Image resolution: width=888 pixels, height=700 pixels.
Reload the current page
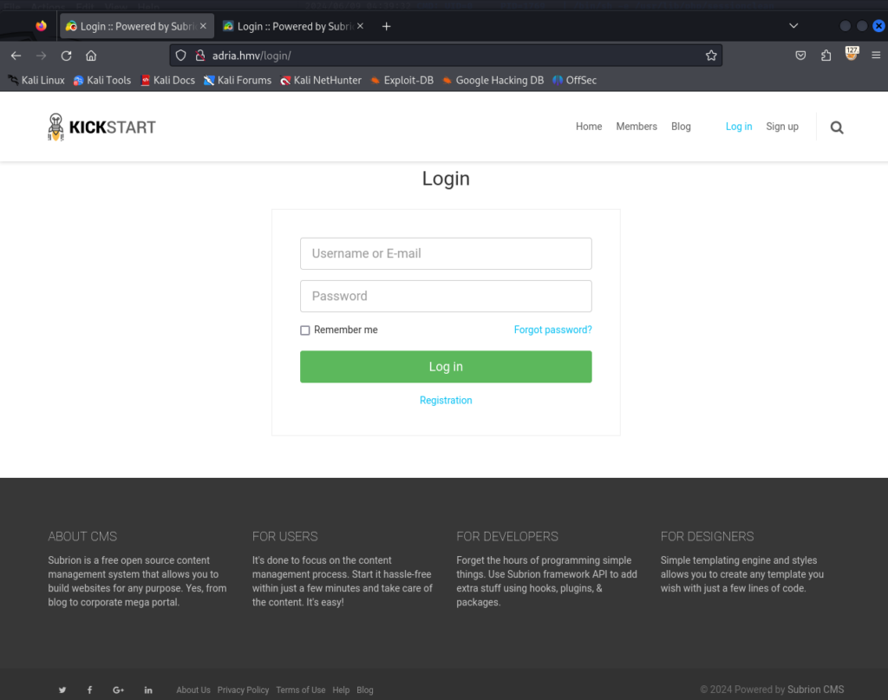pos(66,56)
